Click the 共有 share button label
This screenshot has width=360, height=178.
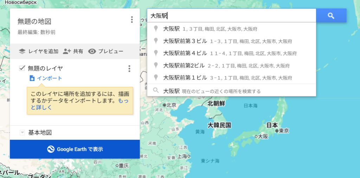click(78, 51)
